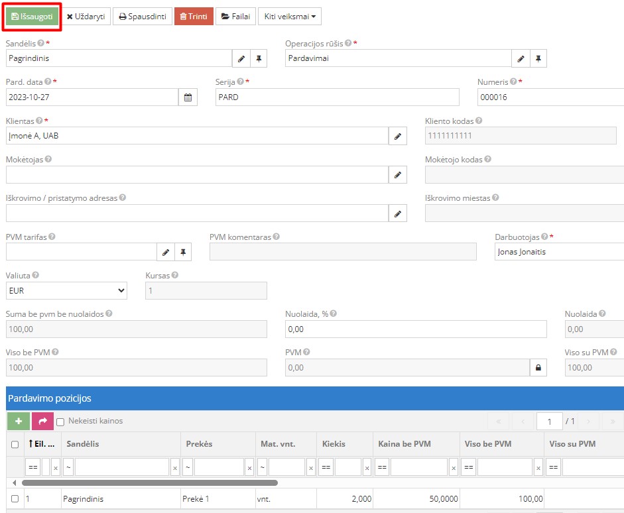Enable the Nekeisti kainos checkbox
Screen dimensions: 624x513
(x=60, y=422)
